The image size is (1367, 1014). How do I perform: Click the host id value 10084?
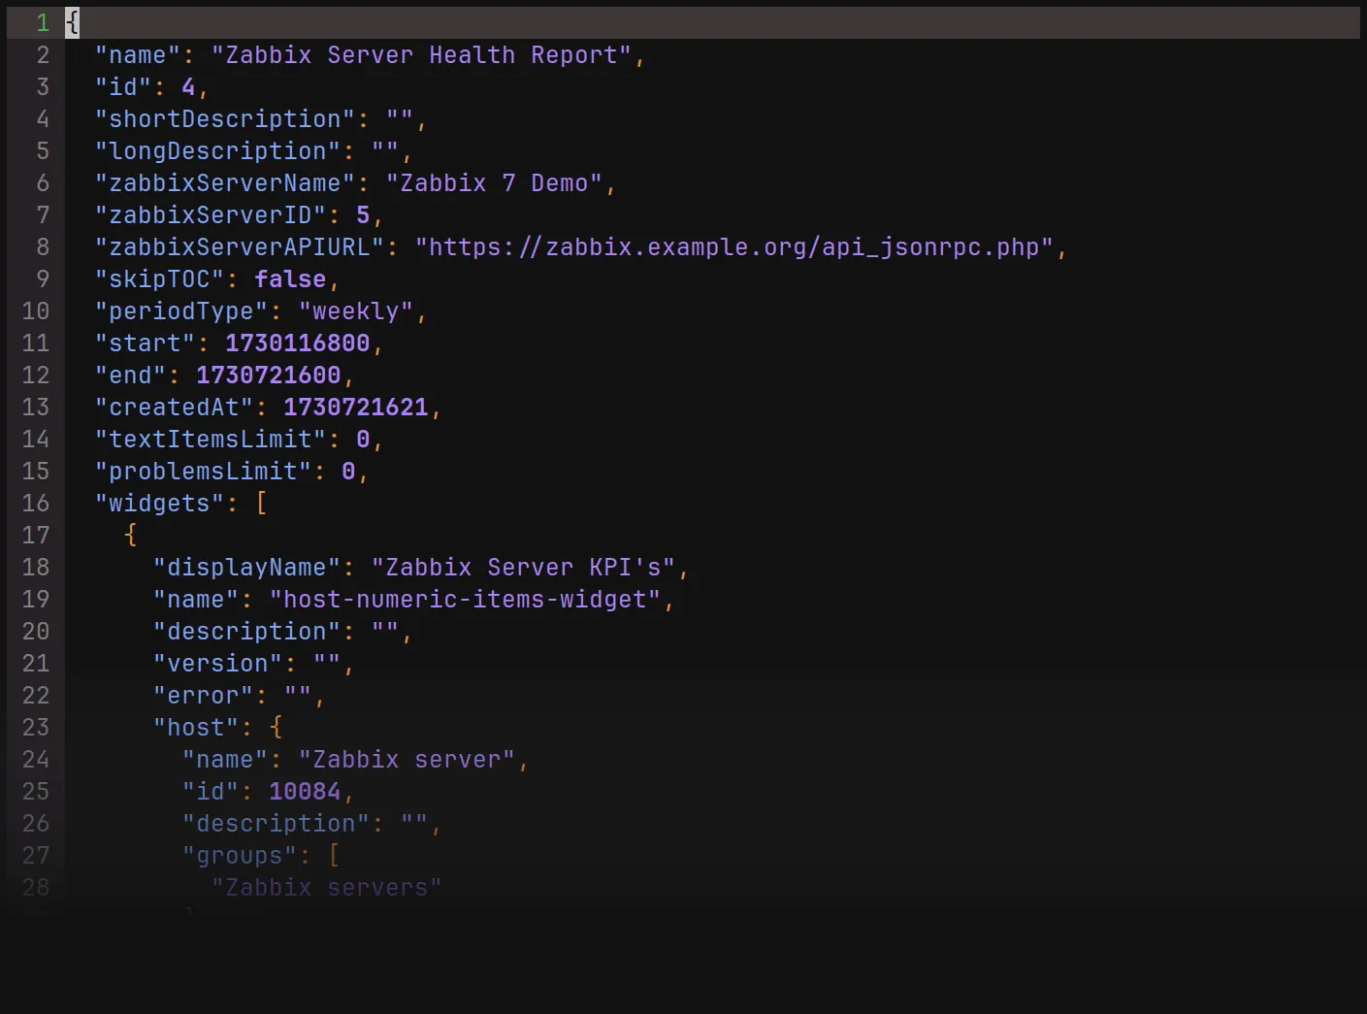pos(305,792)
